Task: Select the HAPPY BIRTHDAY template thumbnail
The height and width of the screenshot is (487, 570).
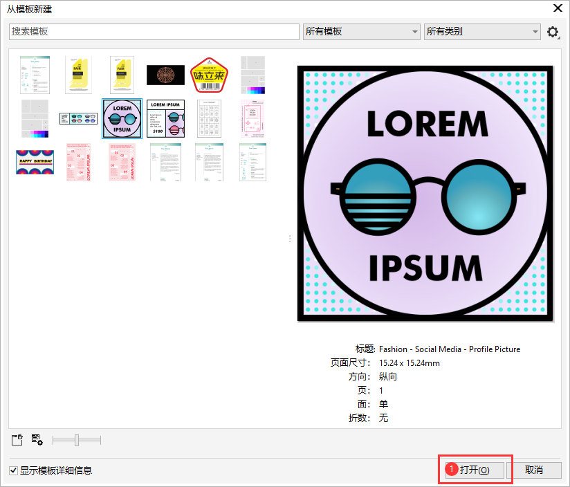Action: coord(35,162)
